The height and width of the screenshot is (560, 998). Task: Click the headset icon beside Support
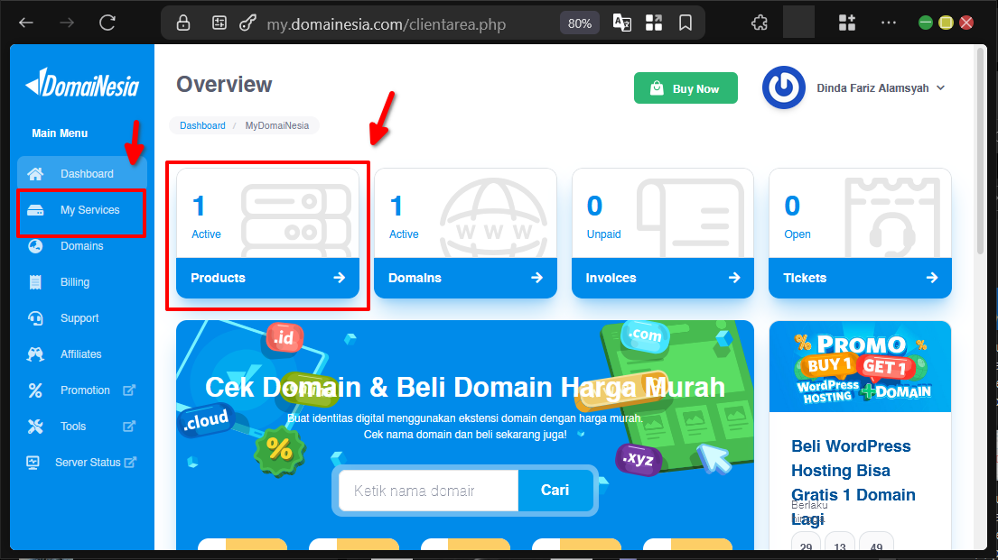pos(33,317)
